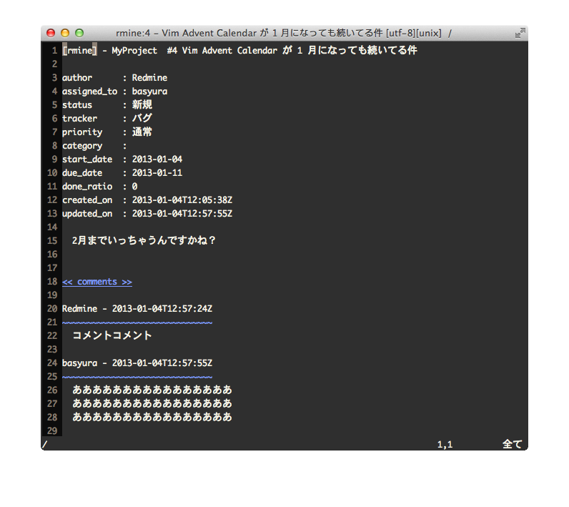Toggle fullscreen with the arrows icon in title bar
The image size is (569, 507).
point(520,33)
